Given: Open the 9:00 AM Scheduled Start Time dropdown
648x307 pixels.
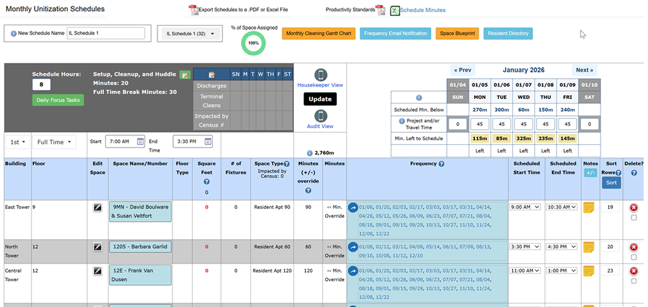Looking at the screenshot, I should 525,207.
